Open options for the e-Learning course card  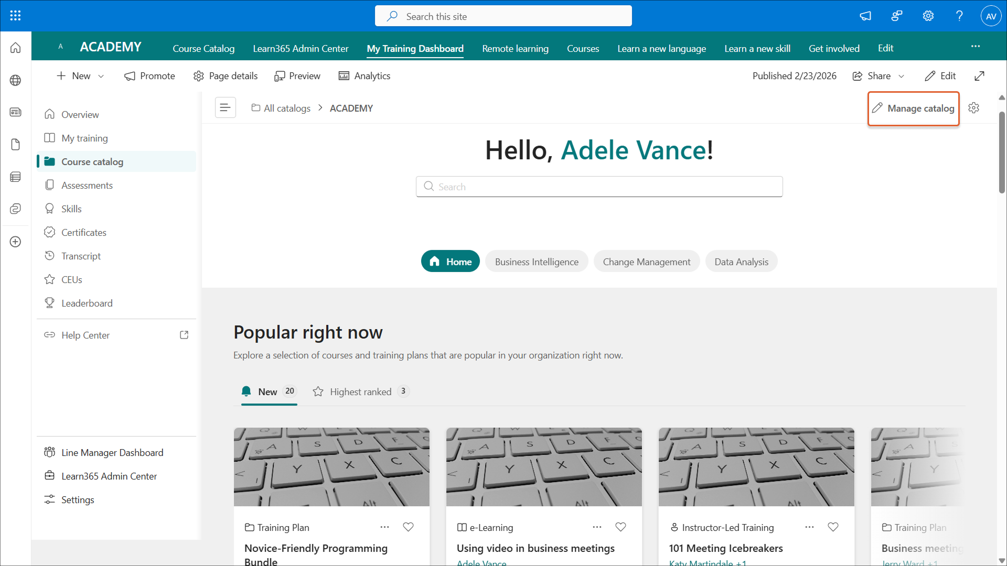tap(597, 527)
